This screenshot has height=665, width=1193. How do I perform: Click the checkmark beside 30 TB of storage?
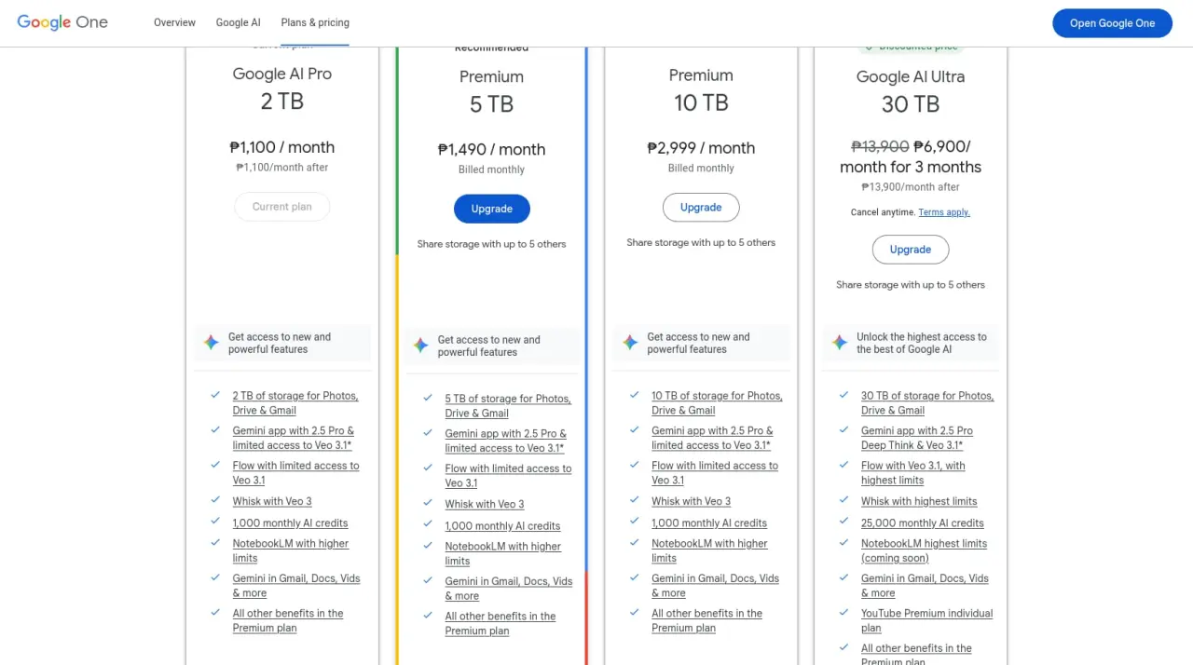(843, 395)
